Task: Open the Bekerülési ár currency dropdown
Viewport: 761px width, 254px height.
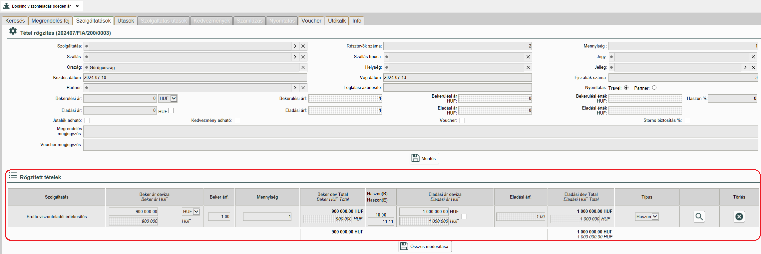Action: tap(174, 98)
